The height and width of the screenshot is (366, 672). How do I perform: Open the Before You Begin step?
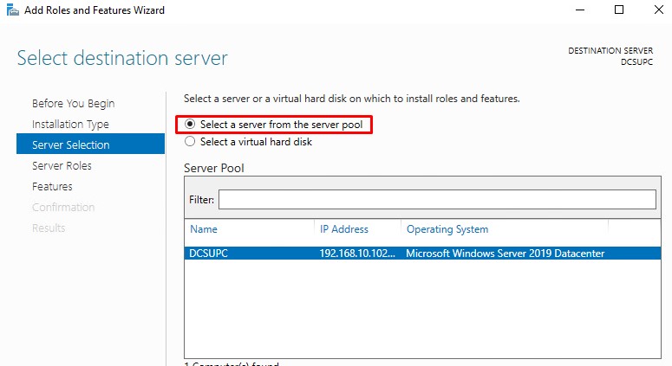tap(74, 104)
